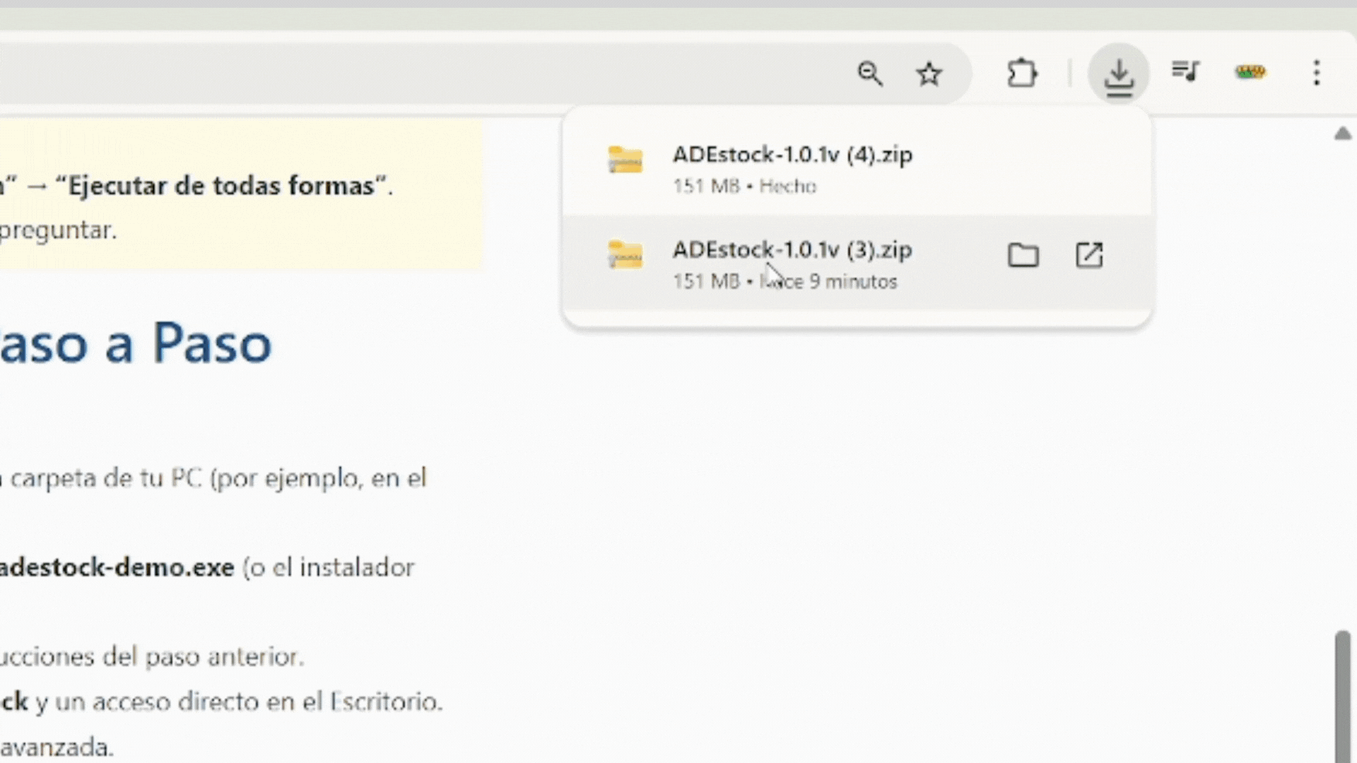The width and height of the screenshot is (1357, 763).
Task: Click the "Hace 9 minutos" status text
Action: click(x=828, y=282)
